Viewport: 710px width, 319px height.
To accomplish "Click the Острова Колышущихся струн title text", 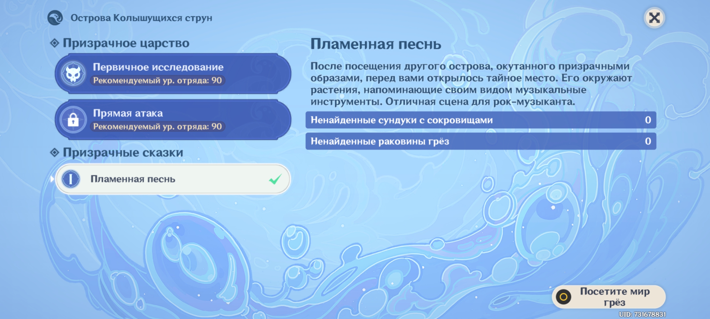I will coord(141,18).
